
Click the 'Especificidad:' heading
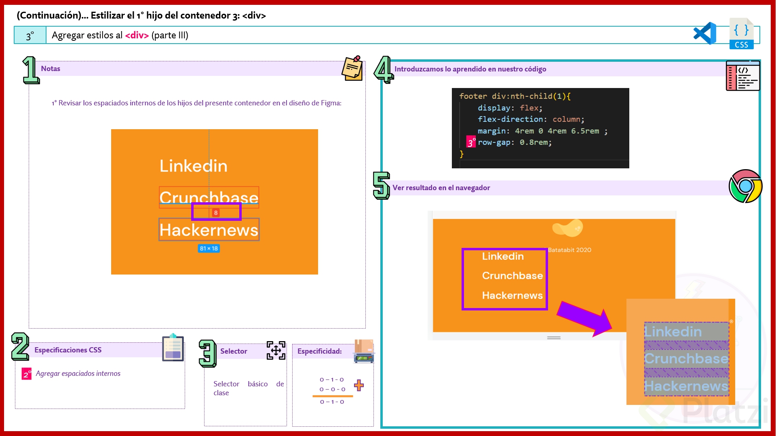coord(320,351)
